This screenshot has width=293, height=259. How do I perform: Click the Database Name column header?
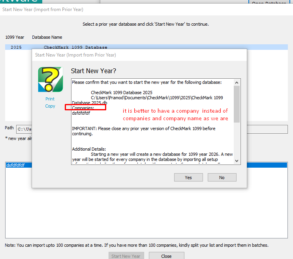click(x=47, y=37)
